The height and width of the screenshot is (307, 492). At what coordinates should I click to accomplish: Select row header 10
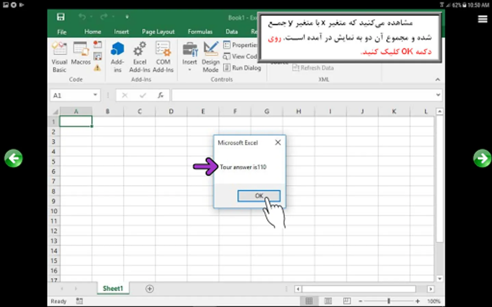click(54, 211)
